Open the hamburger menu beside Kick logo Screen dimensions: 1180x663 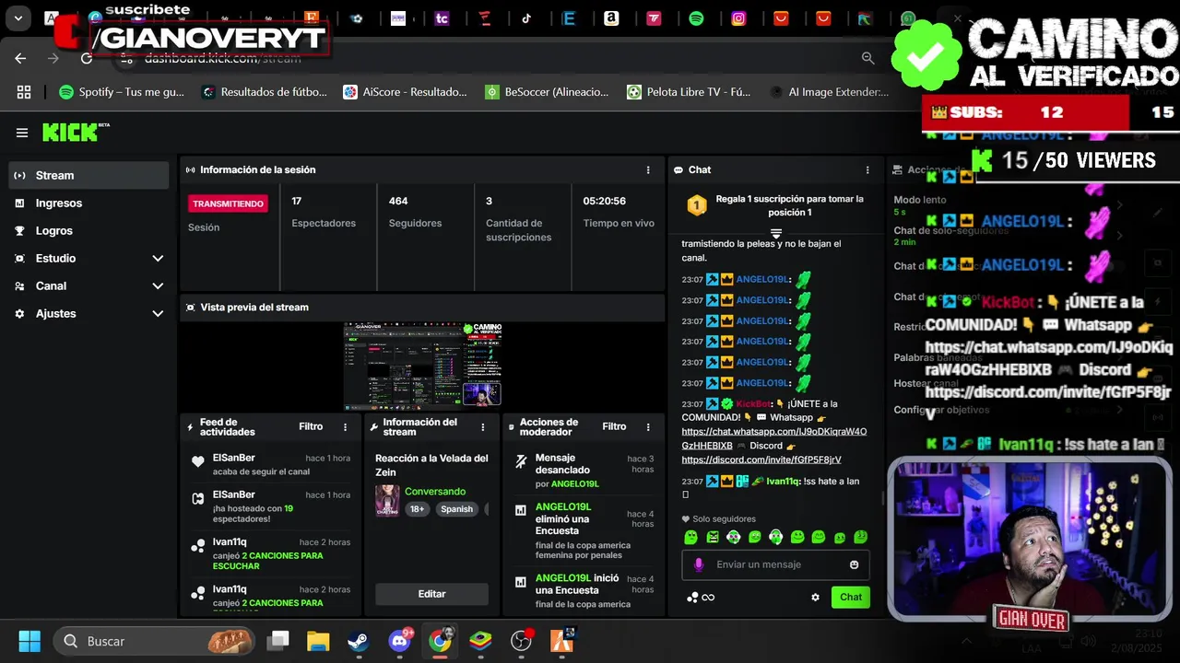22,133
